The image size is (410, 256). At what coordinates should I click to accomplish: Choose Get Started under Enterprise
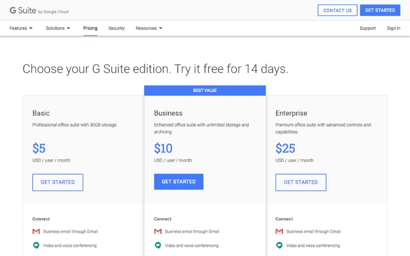tap(301, 182)
